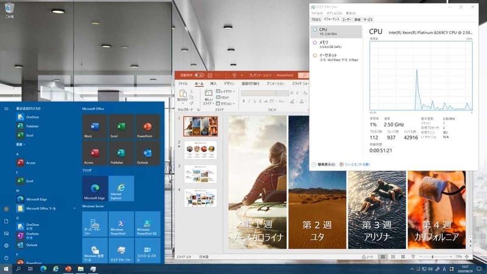
Task: Launch the Internet Explorer tile
Action: (121, 188)
